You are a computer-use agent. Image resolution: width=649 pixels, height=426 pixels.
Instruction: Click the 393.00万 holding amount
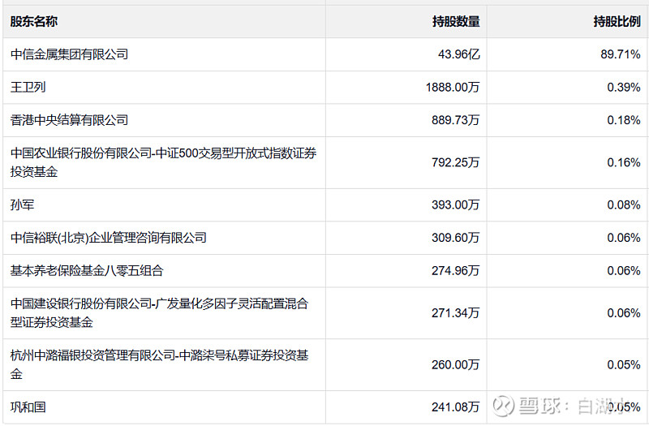pyautogui.click(x=455, y=204)
